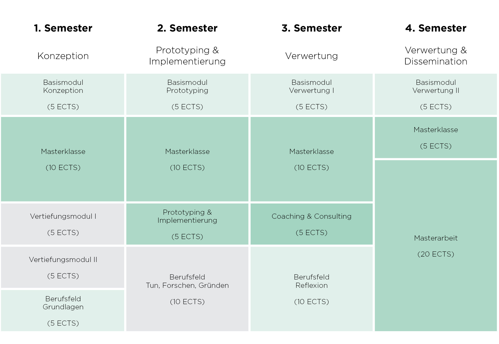
Task: Click the Basismodul Konzeption block
Action: point(63,94)
